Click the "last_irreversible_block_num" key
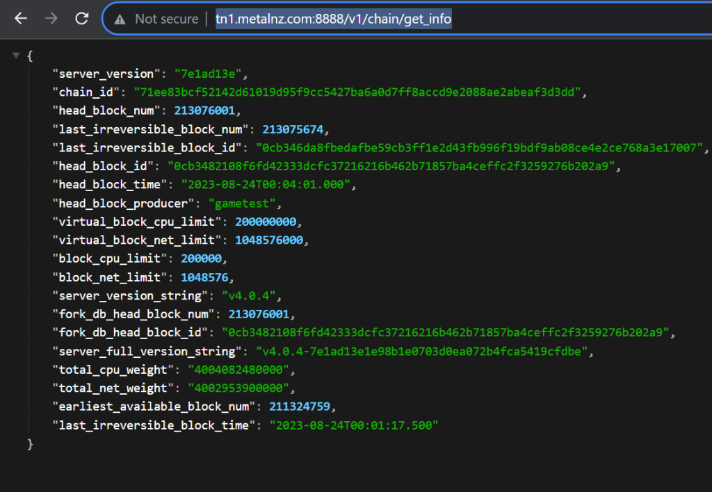This screenshot has width=712, height=492. (150, 129)
